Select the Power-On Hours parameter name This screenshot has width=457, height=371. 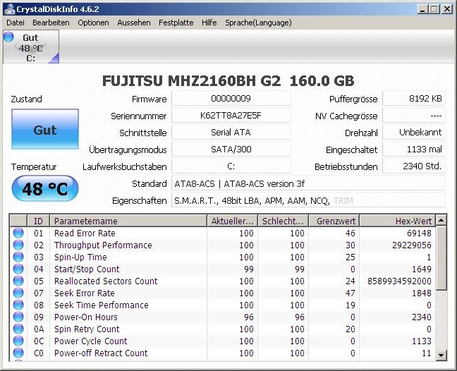[86, 317]
